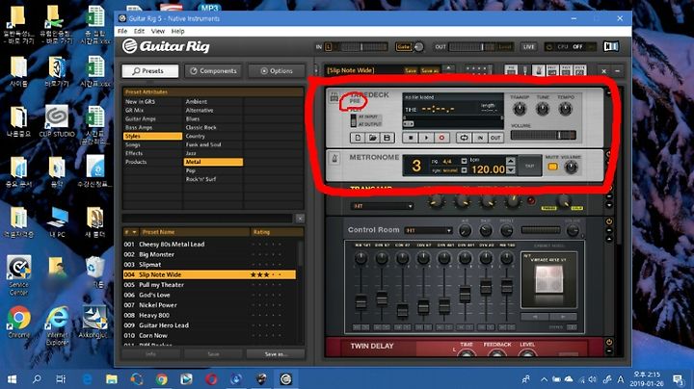Open the Control Room preset dropdown
This screenshot has height=389, width=694.
(x=428, y=230)
